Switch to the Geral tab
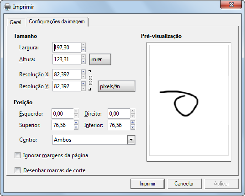The image size is (245, 196). [x=16, y=22]
